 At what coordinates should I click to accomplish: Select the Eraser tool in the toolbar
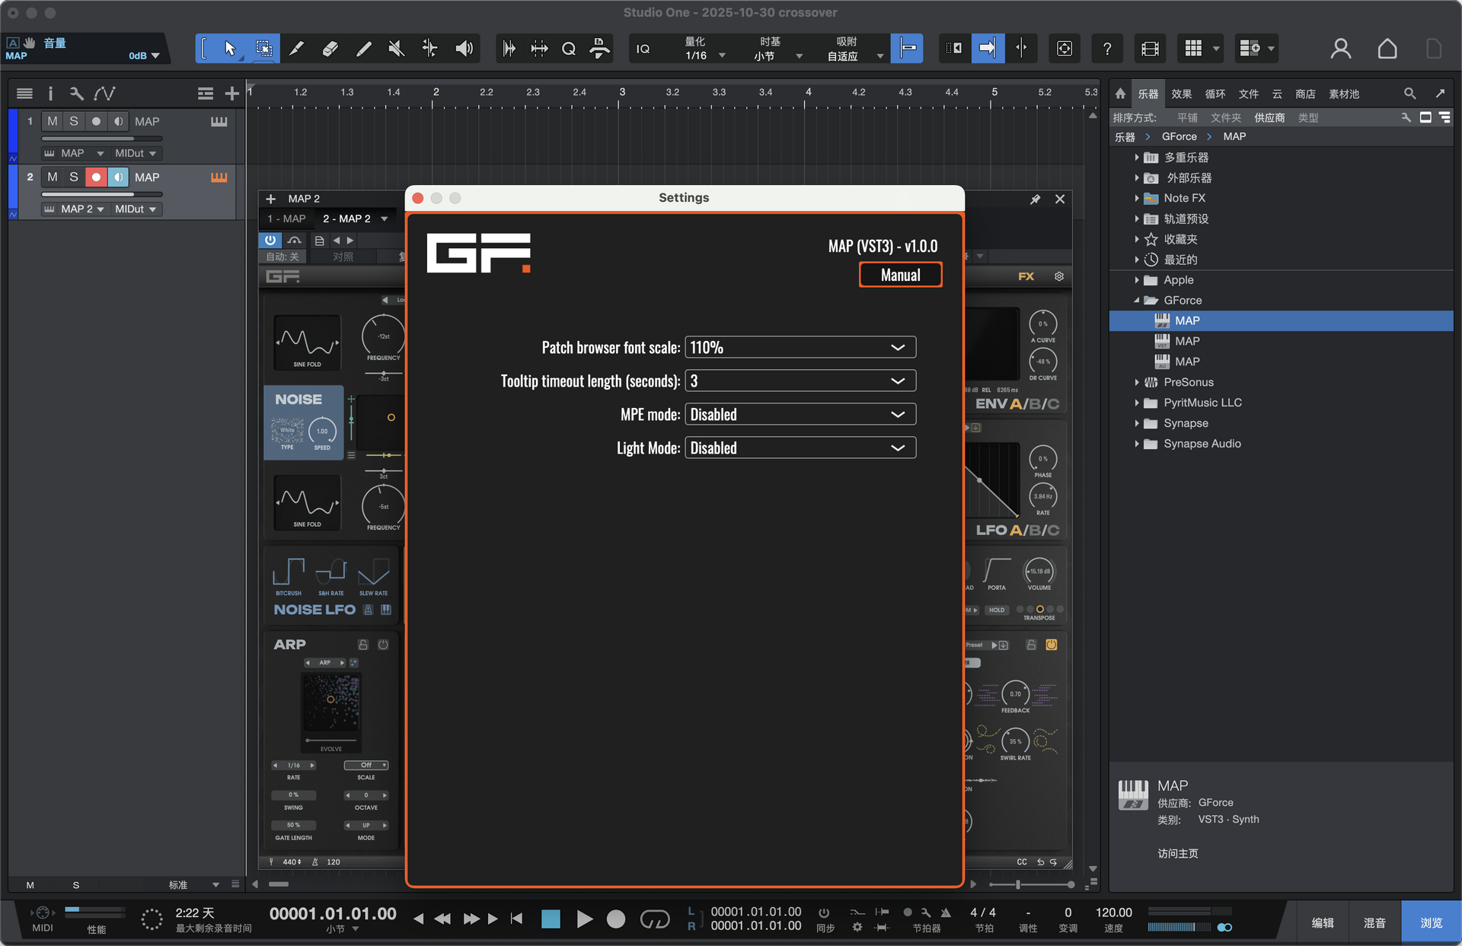pyautogui.click(x=330, y=49)
